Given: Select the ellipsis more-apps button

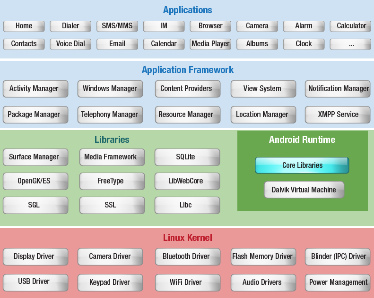Looking at the screenshot, I should pos(350,44).
